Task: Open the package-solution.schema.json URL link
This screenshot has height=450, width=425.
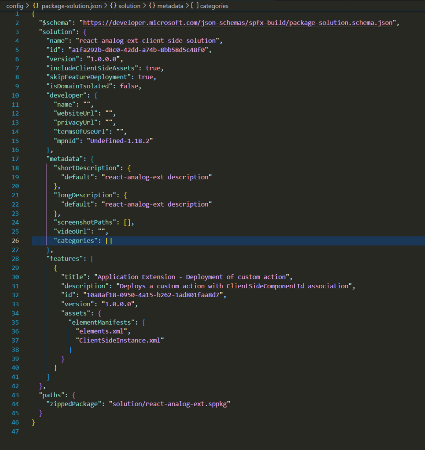Action: [x=238, y=23]
